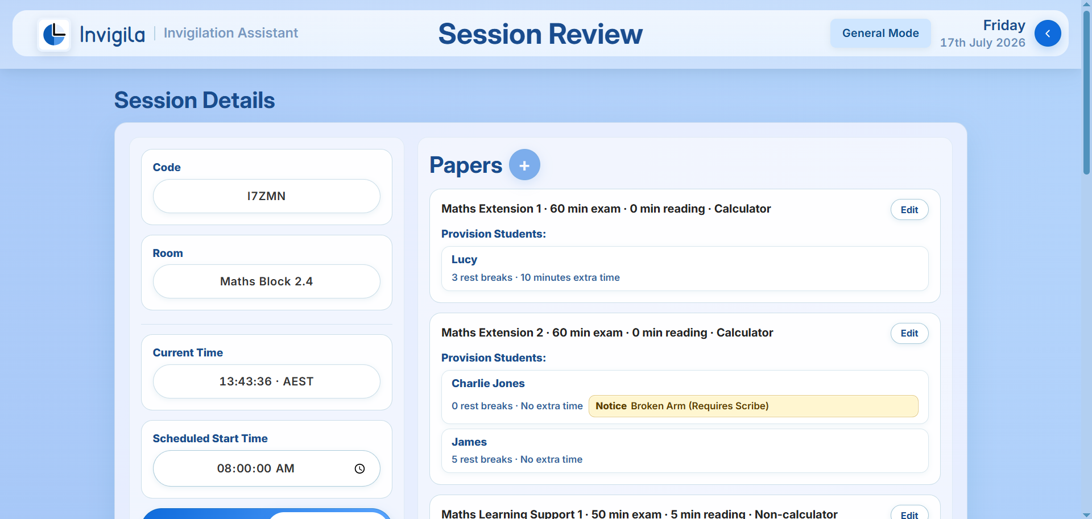Image resolution: width=1092 pixels, height=519 pixels.
Task: Click the Invigila brand name
Action: click(113, 35)
